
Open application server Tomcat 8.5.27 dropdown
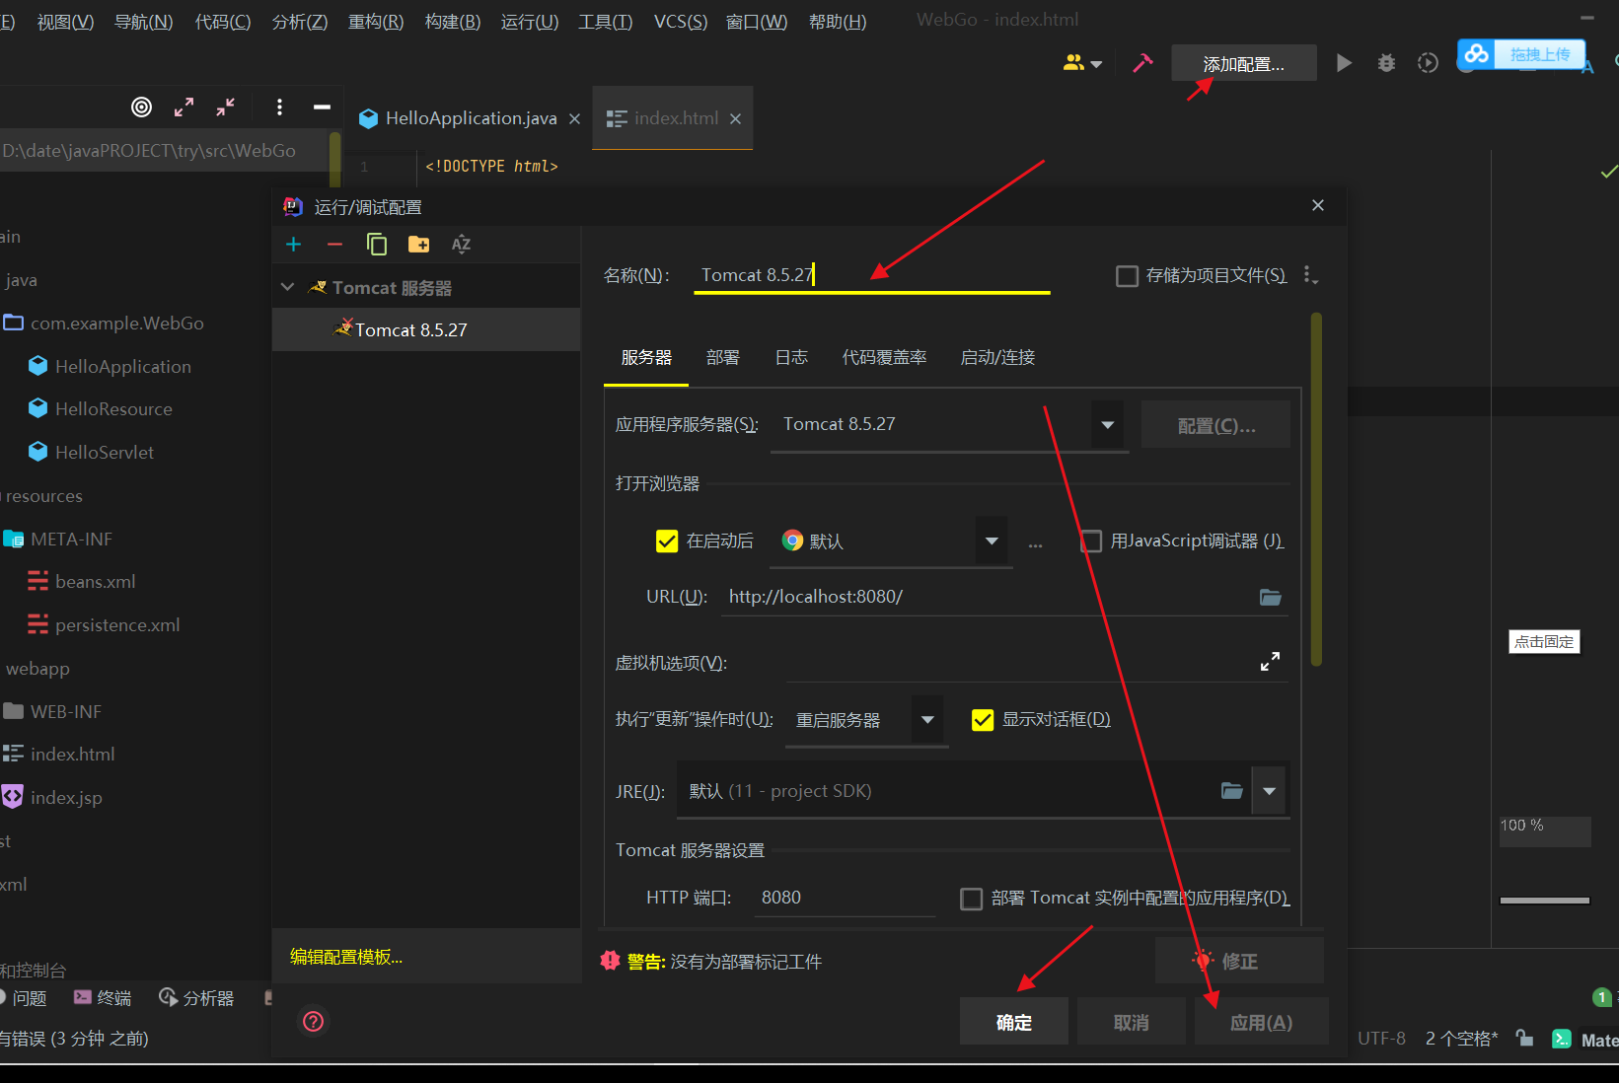[x=1108, y=425]
